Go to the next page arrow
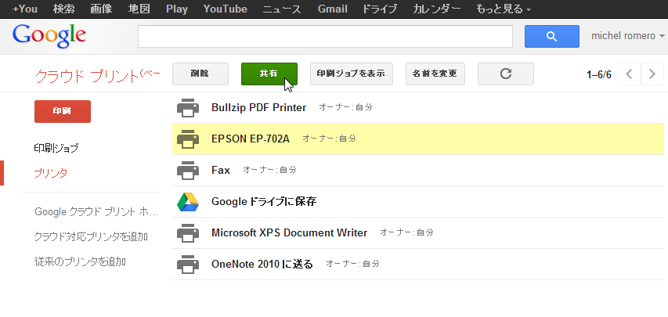668x317 pixels. [652, 74]
